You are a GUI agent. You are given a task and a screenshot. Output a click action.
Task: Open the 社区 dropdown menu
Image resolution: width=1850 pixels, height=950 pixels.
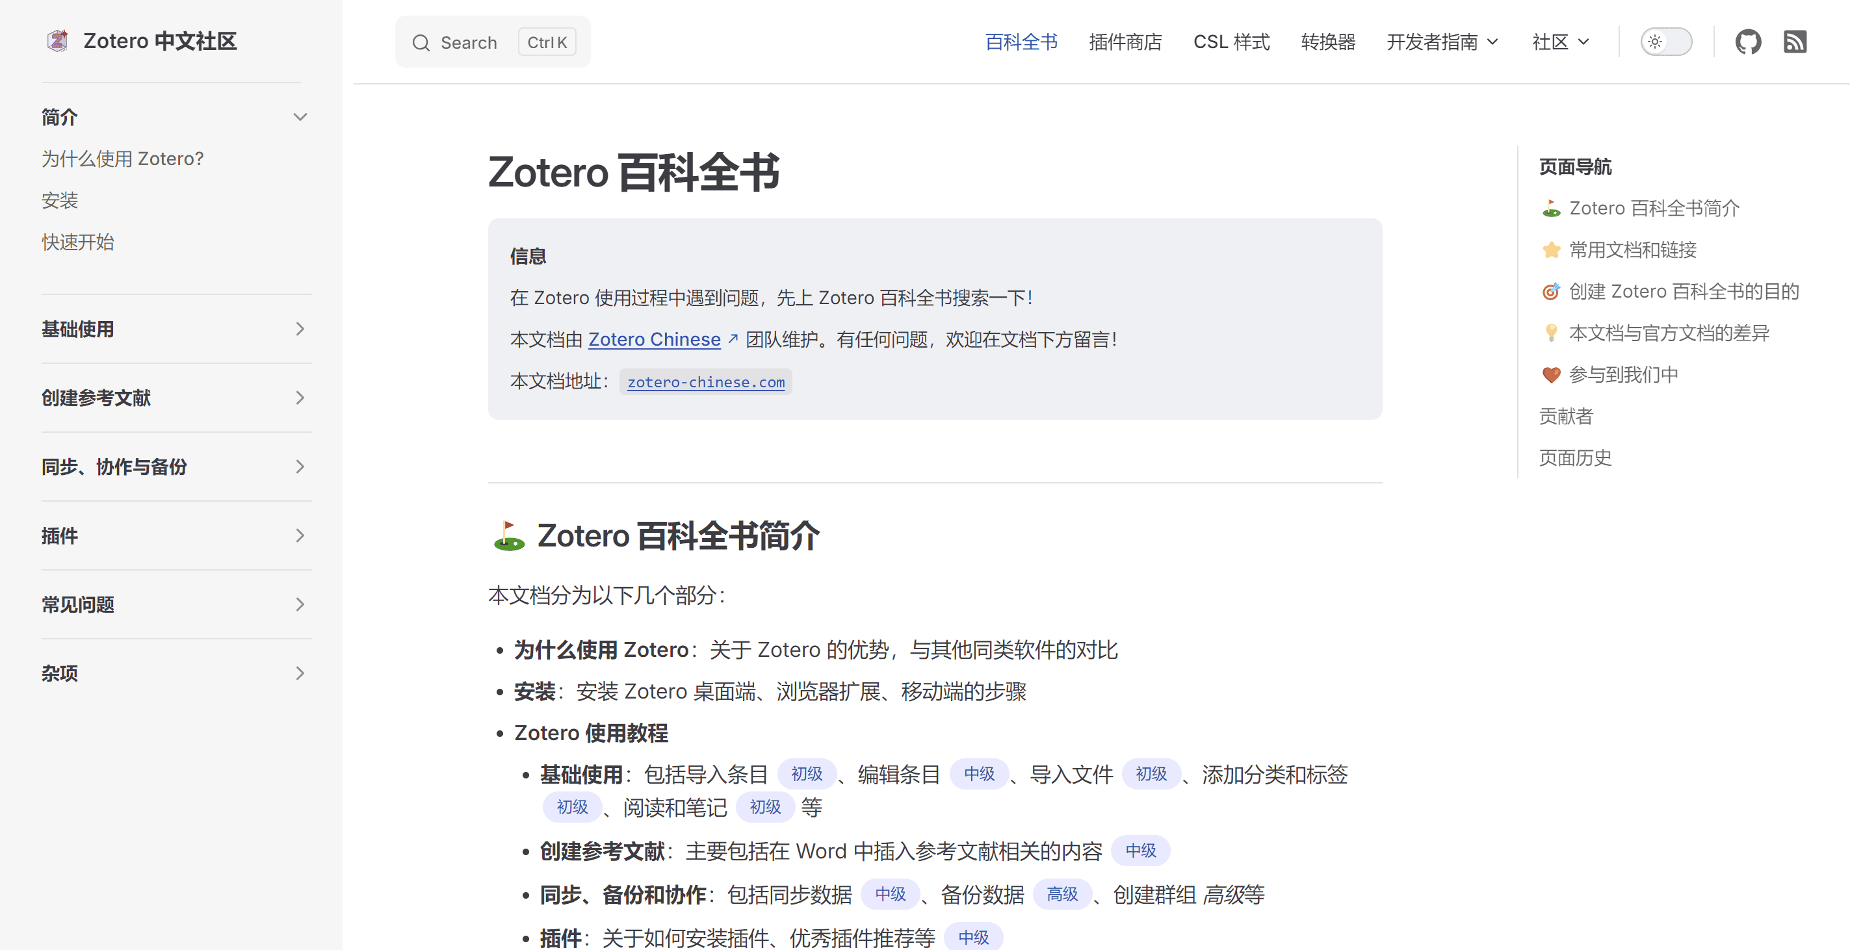click(x=1560, y=42)
